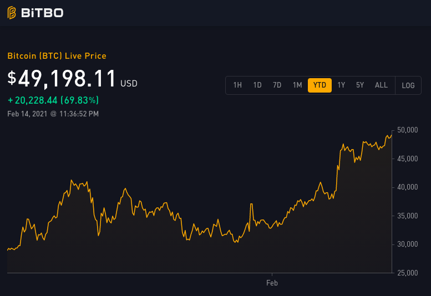Screen dimensions: 431x296
Task: Open the BITBO home wordmark link
Action: pos(42,13)
